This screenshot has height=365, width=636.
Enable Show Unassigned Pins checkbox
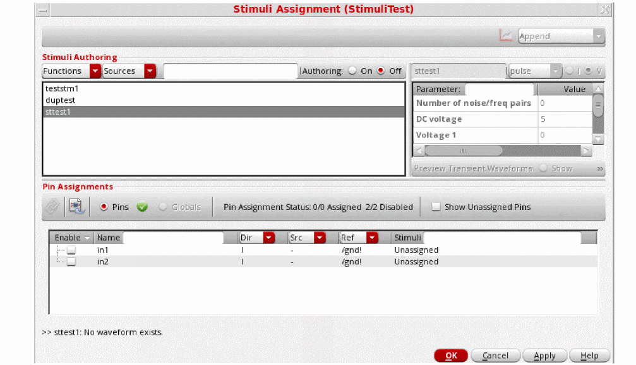pos(436,207)
